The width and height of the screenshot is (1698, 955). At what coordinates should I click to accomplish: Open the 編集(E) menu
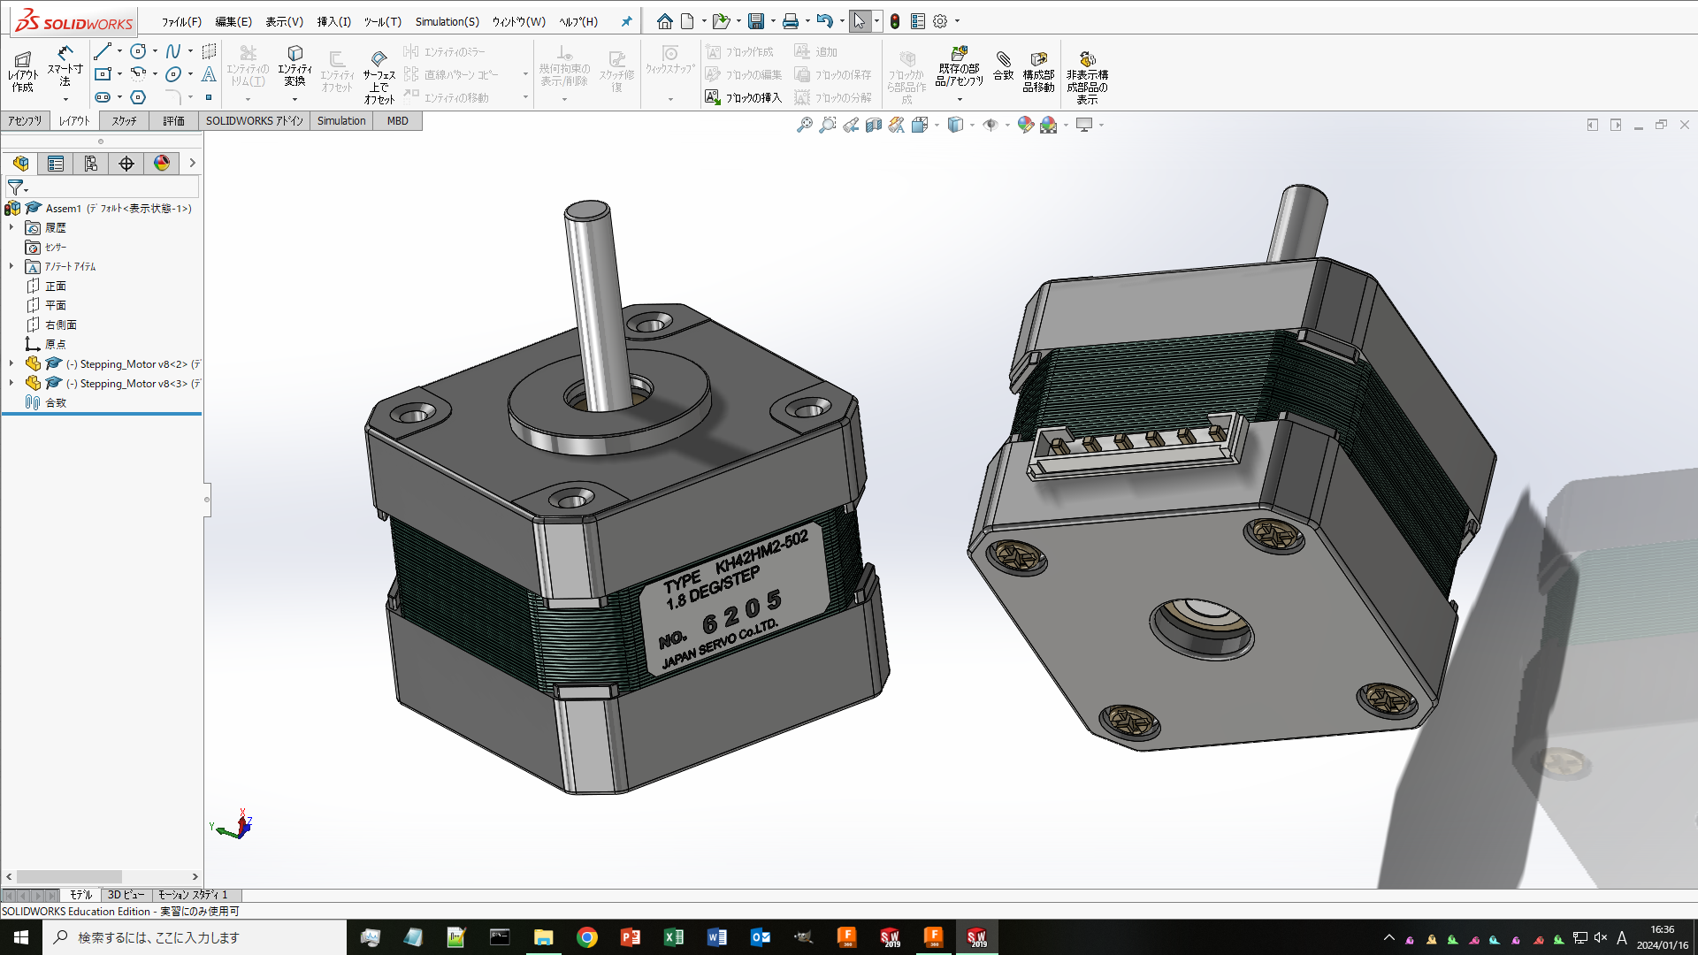pyautogui.click(x=233, y=21)
